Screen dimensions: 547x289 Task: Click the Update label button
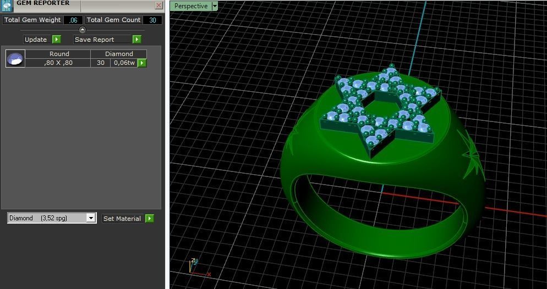[37, 40]
